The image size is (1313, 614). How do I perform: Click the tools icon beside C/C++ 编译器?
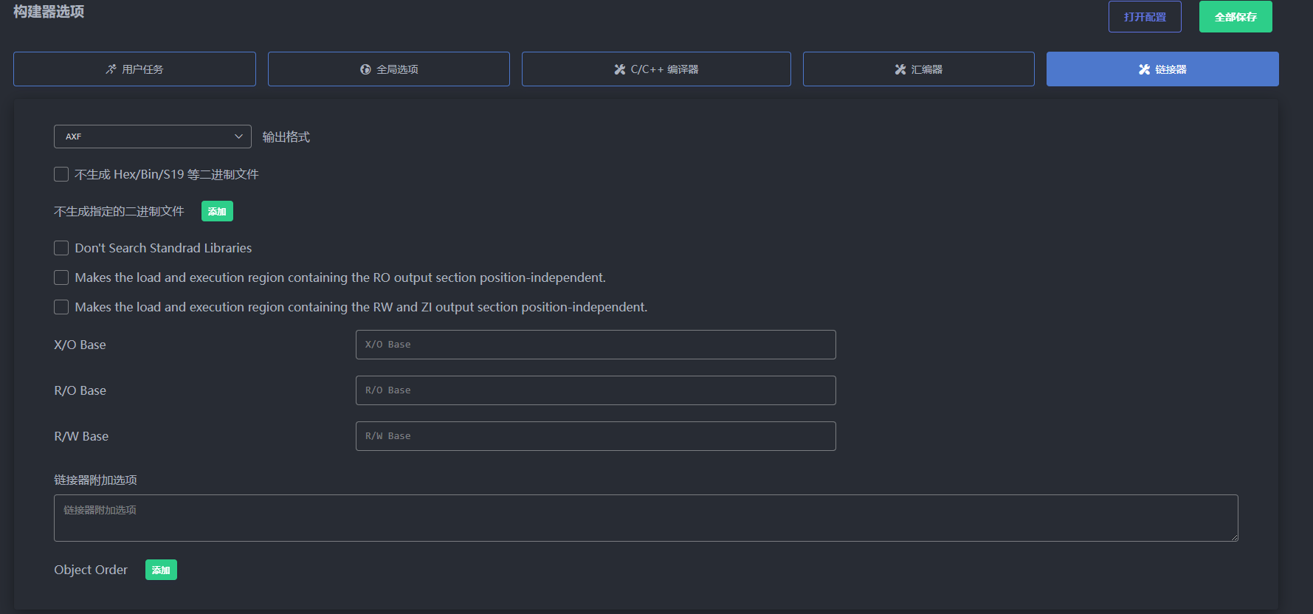(x=620, y=69)
